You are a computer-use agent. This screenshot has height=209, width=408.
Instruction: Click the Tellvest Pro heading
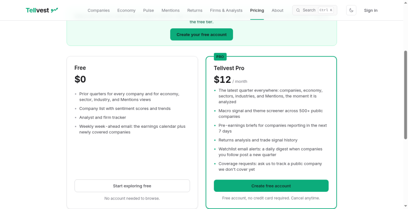[229, 68]
